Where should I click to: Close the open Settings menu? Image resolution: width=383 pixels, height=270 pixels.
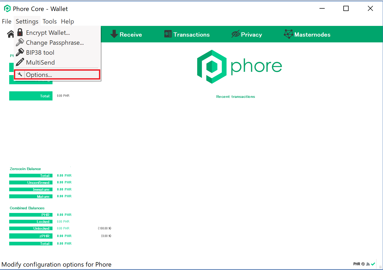(27, 21)
